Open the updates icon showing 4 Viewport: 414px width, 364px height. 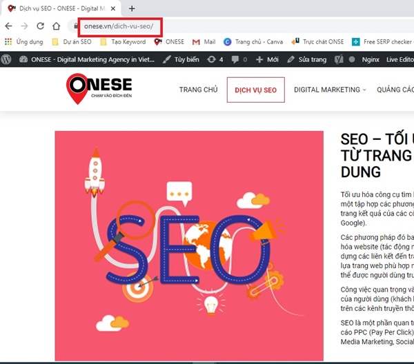(x=215, y=59)
